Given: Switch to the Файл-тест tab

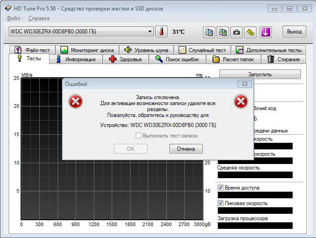Looking at the screenshot, I should 32,50.
